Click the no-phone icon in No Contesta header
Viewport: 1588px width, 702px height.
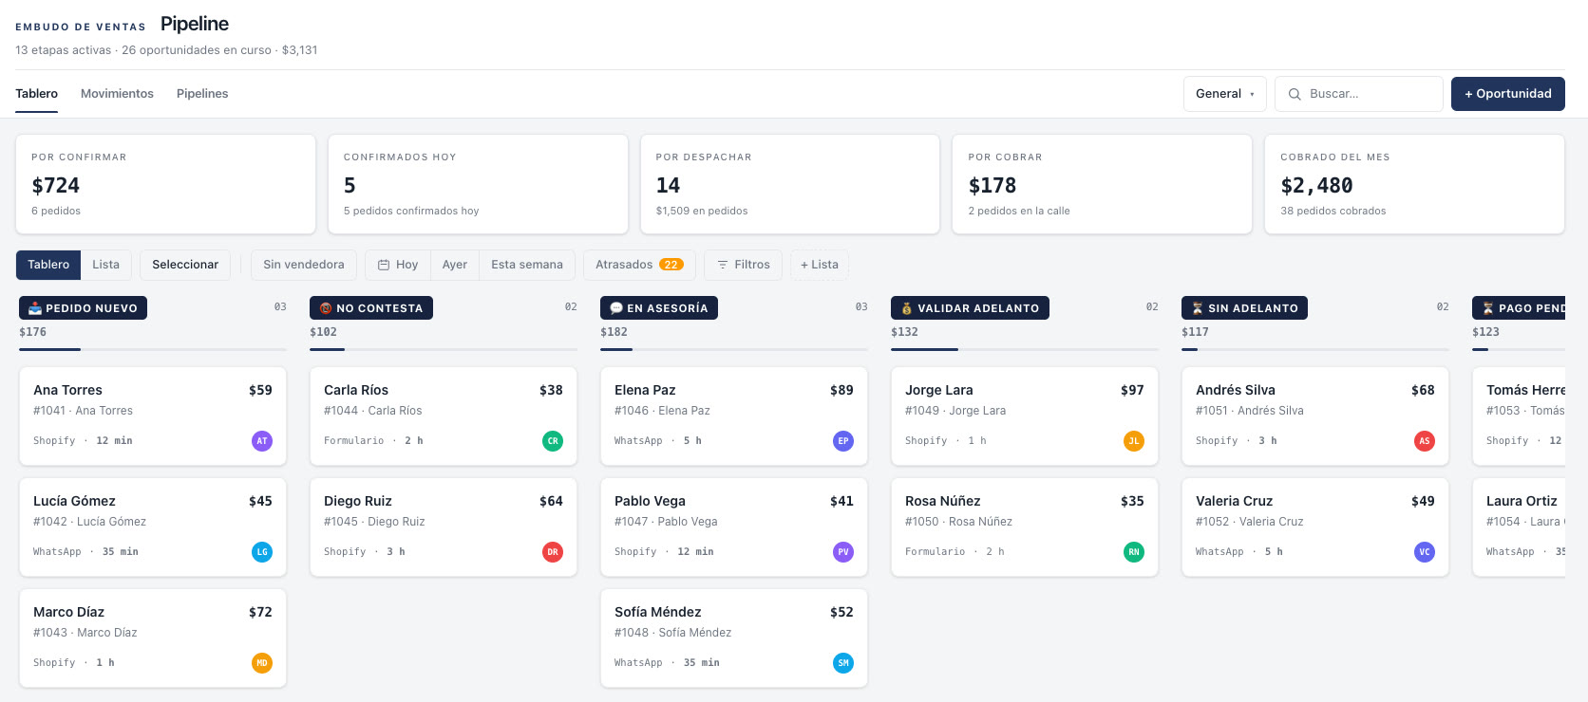coord(326,308)
